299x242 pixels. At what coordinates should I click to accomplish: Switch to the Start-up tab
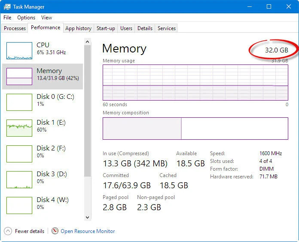(106, 28)
